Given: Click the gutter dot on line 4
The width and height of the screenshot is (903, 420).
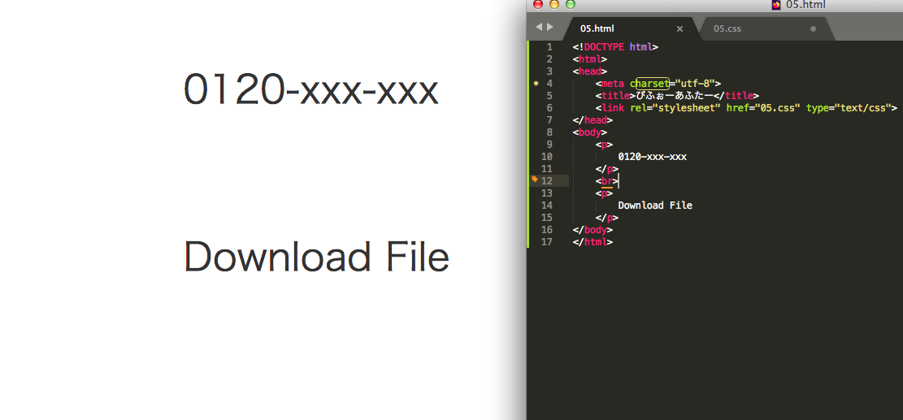Looking at the screenshot, I should tap(536, 84).
